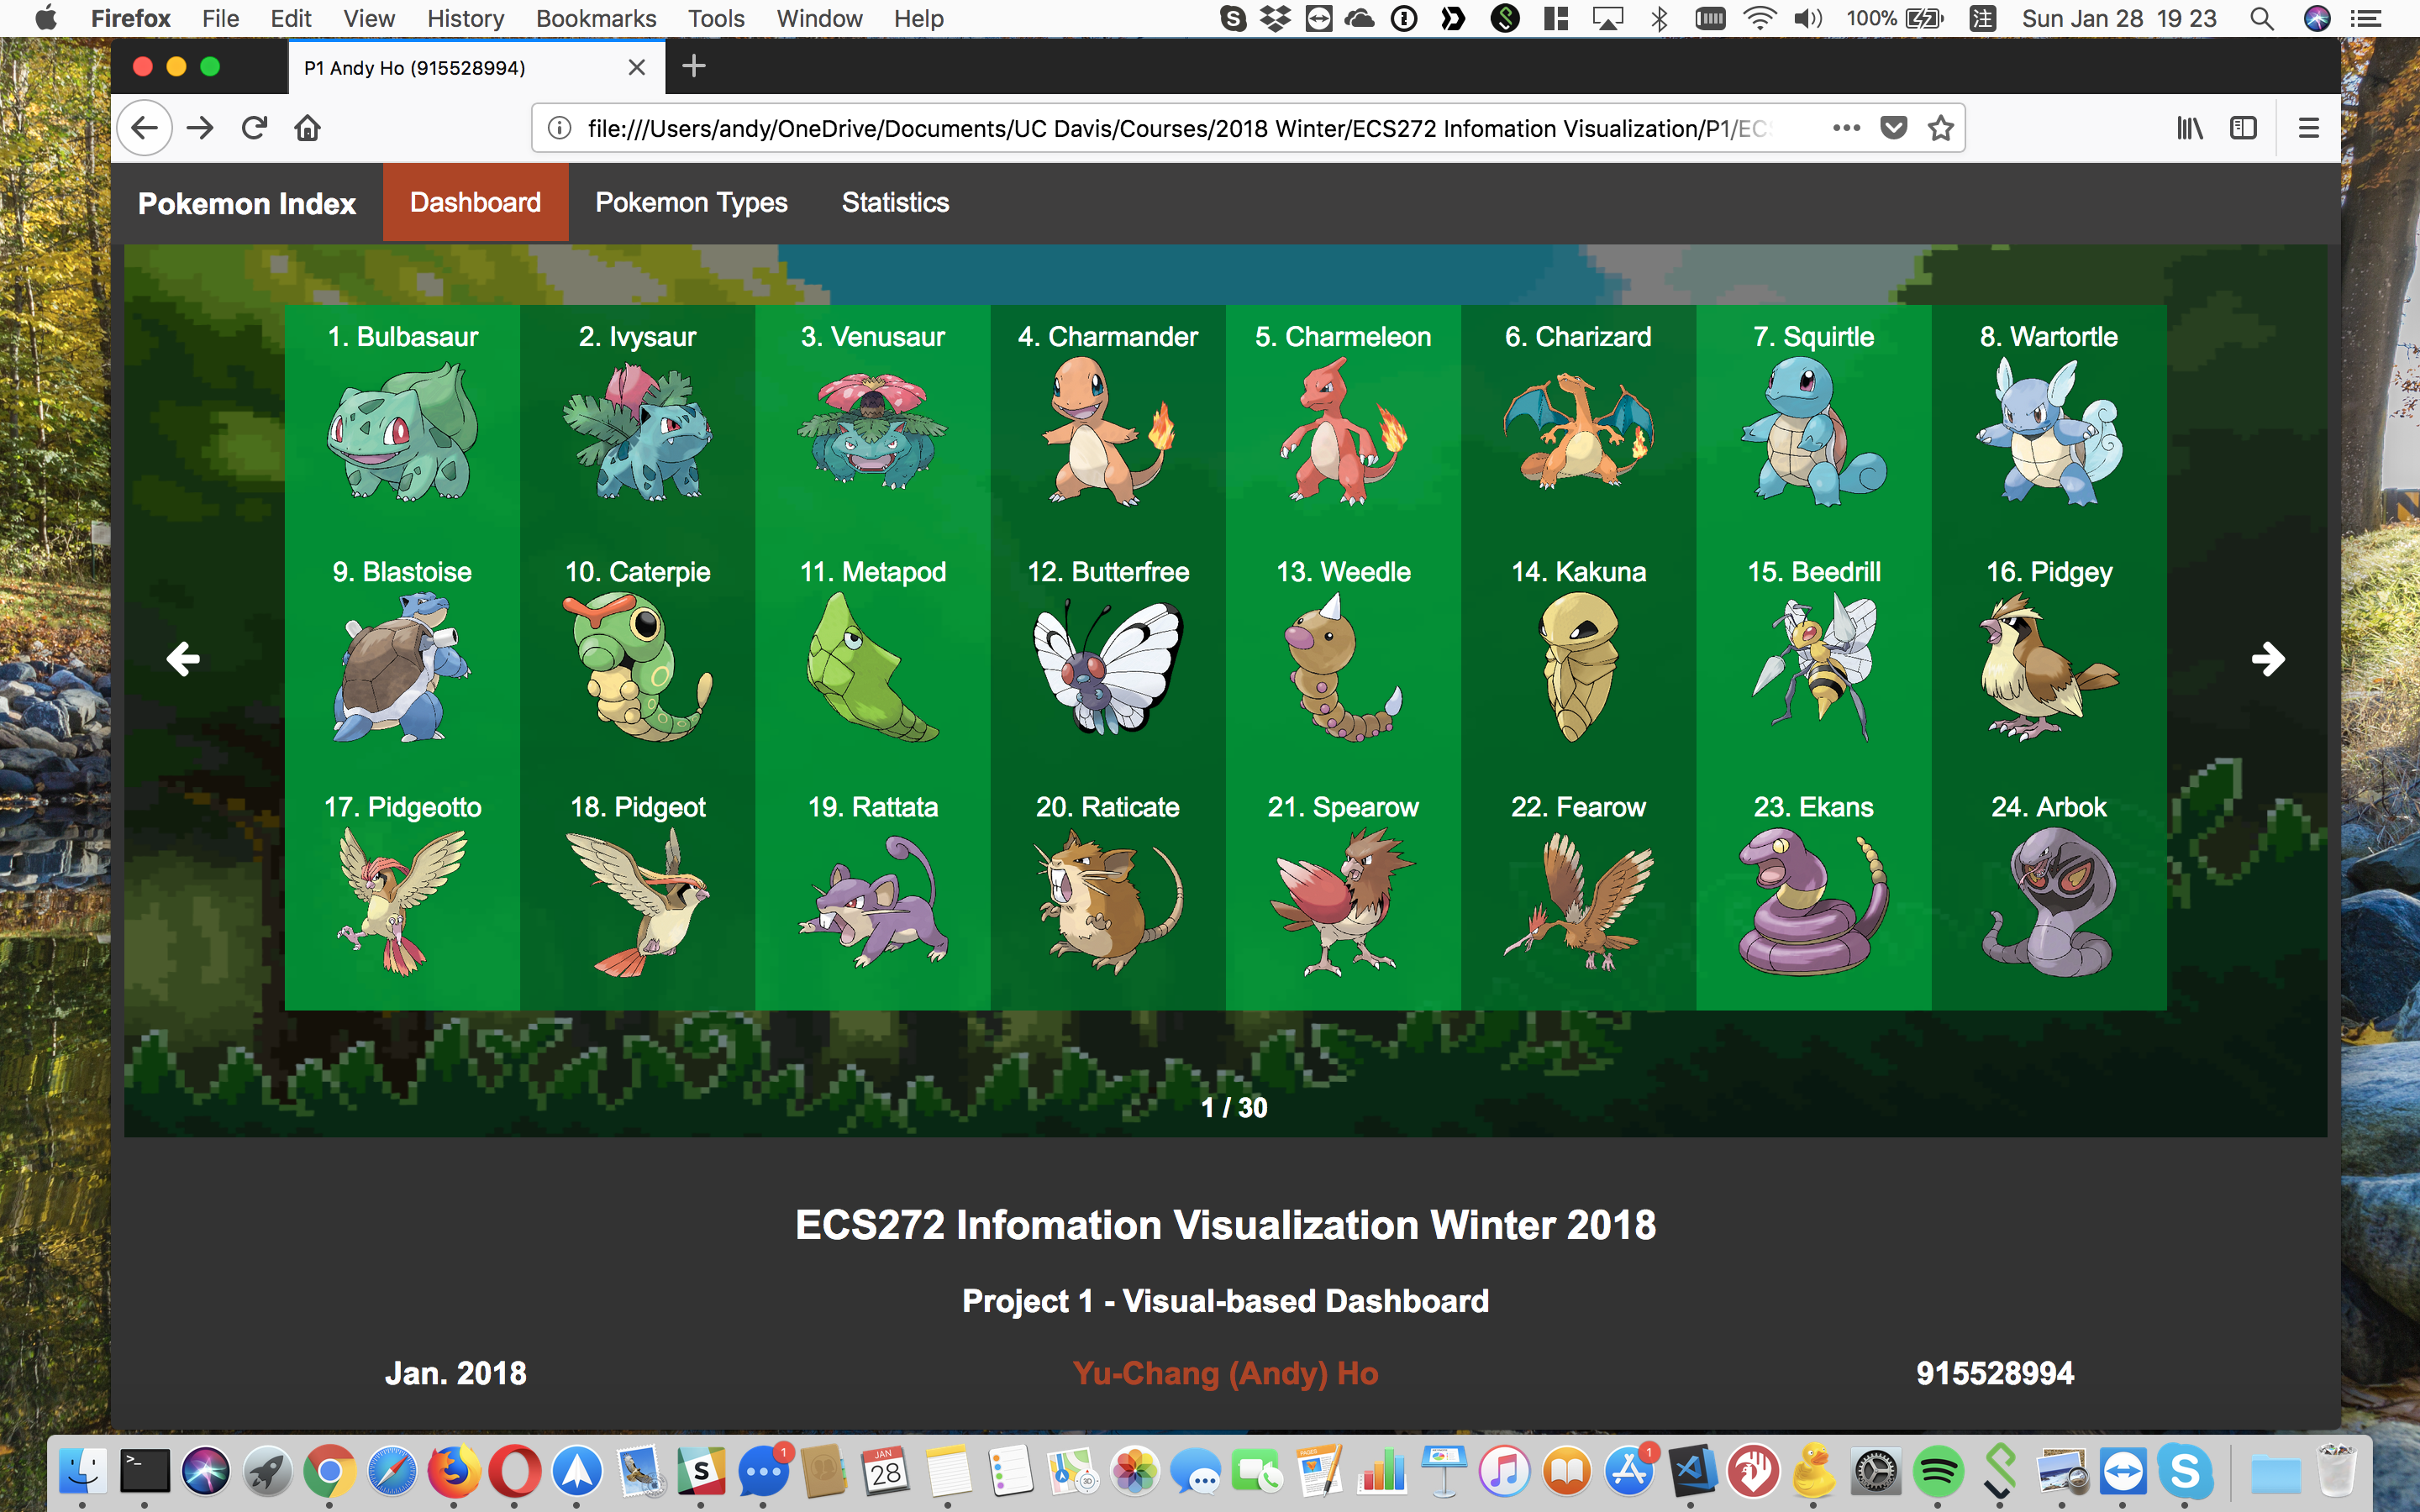Close the P1 Andy Ho tab

click(x=636, y=67)
